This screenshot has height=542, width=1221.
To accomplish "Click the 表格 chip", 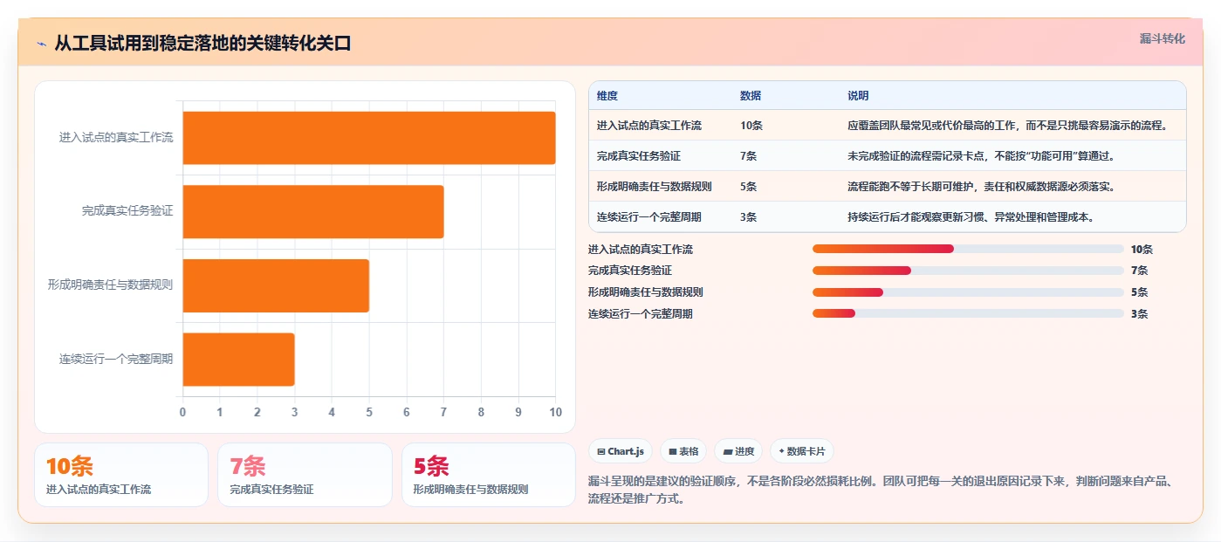I will [683, 451].
